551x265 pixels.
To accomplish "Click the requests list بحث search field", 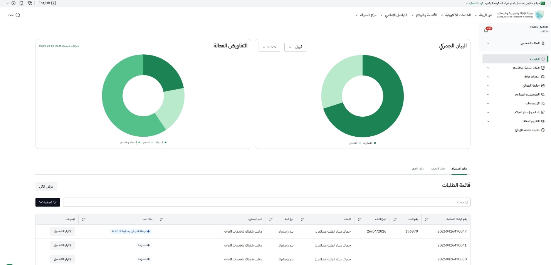I will pyautogui.click(x=267, y=202).
